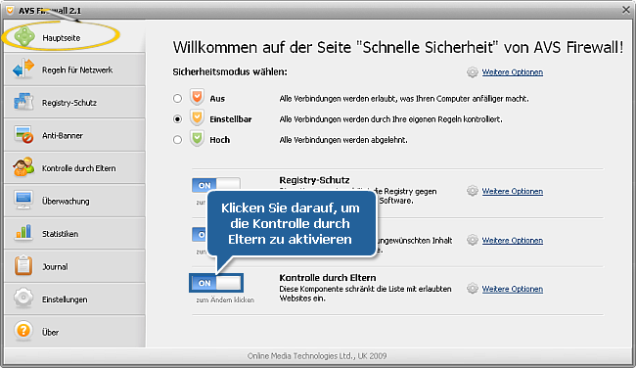The height and width of the screenshot is (368, 636).
Task: Open the Hauptseite menu item
Action: [x=74, y=37]
